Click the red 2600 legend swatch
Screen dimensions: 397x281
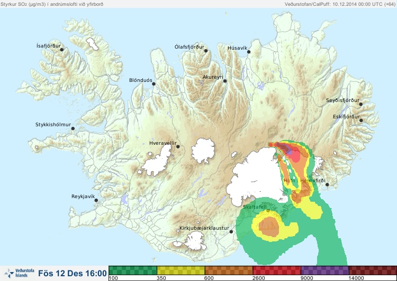277,270
